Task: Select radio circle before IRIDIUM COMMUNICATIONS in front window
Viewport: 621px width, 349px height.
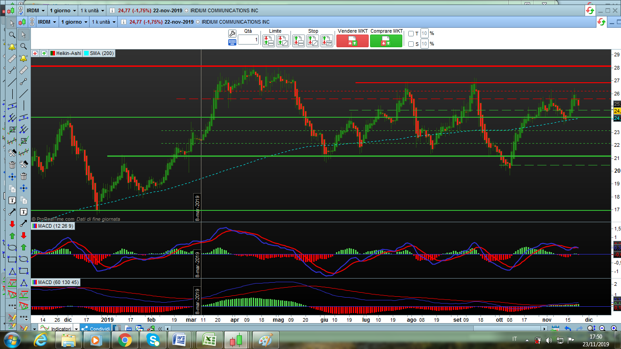Action: point(197,22)
